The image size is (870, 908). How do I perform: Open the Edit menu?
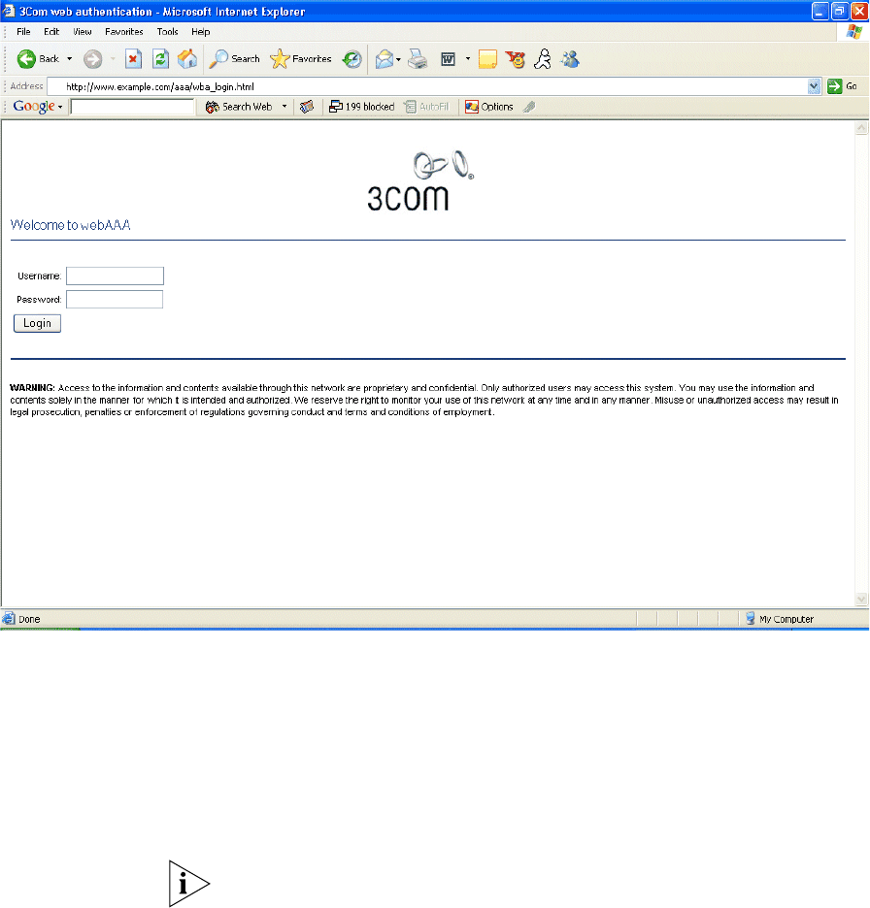[51, 32]
